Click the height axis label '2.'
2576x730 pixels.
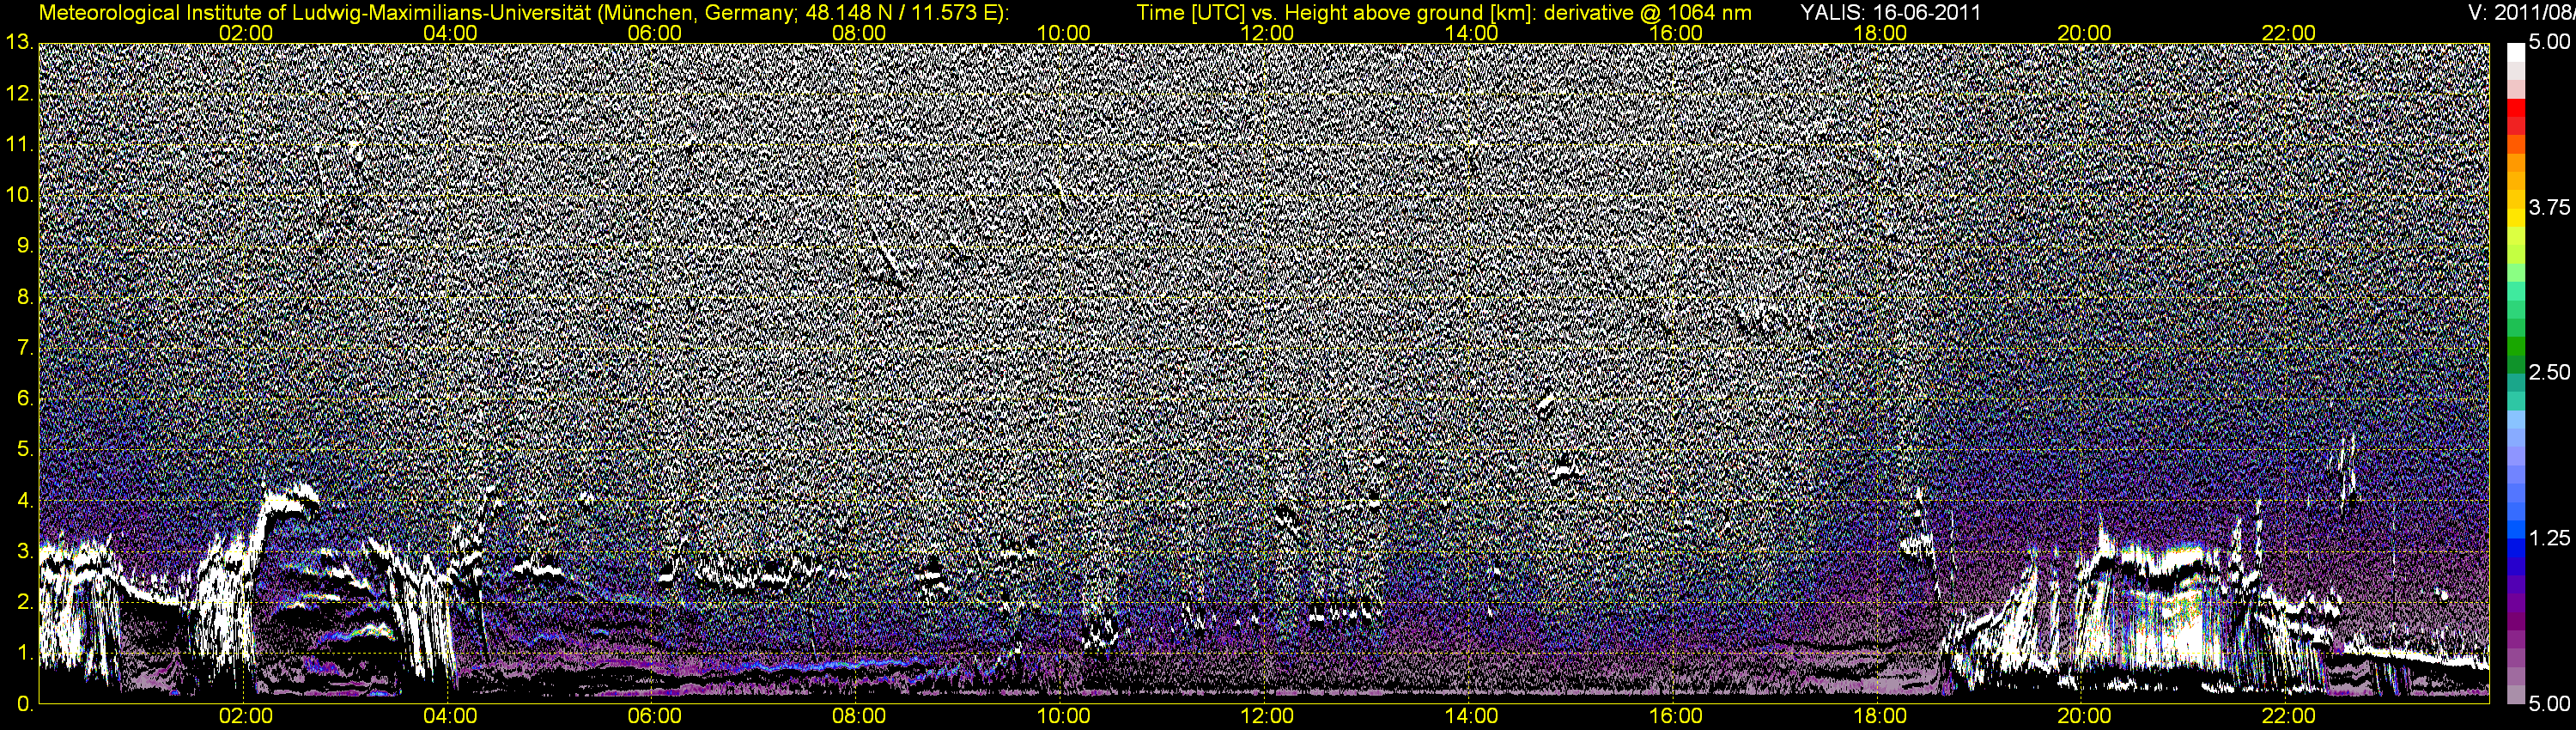point(25,602)
